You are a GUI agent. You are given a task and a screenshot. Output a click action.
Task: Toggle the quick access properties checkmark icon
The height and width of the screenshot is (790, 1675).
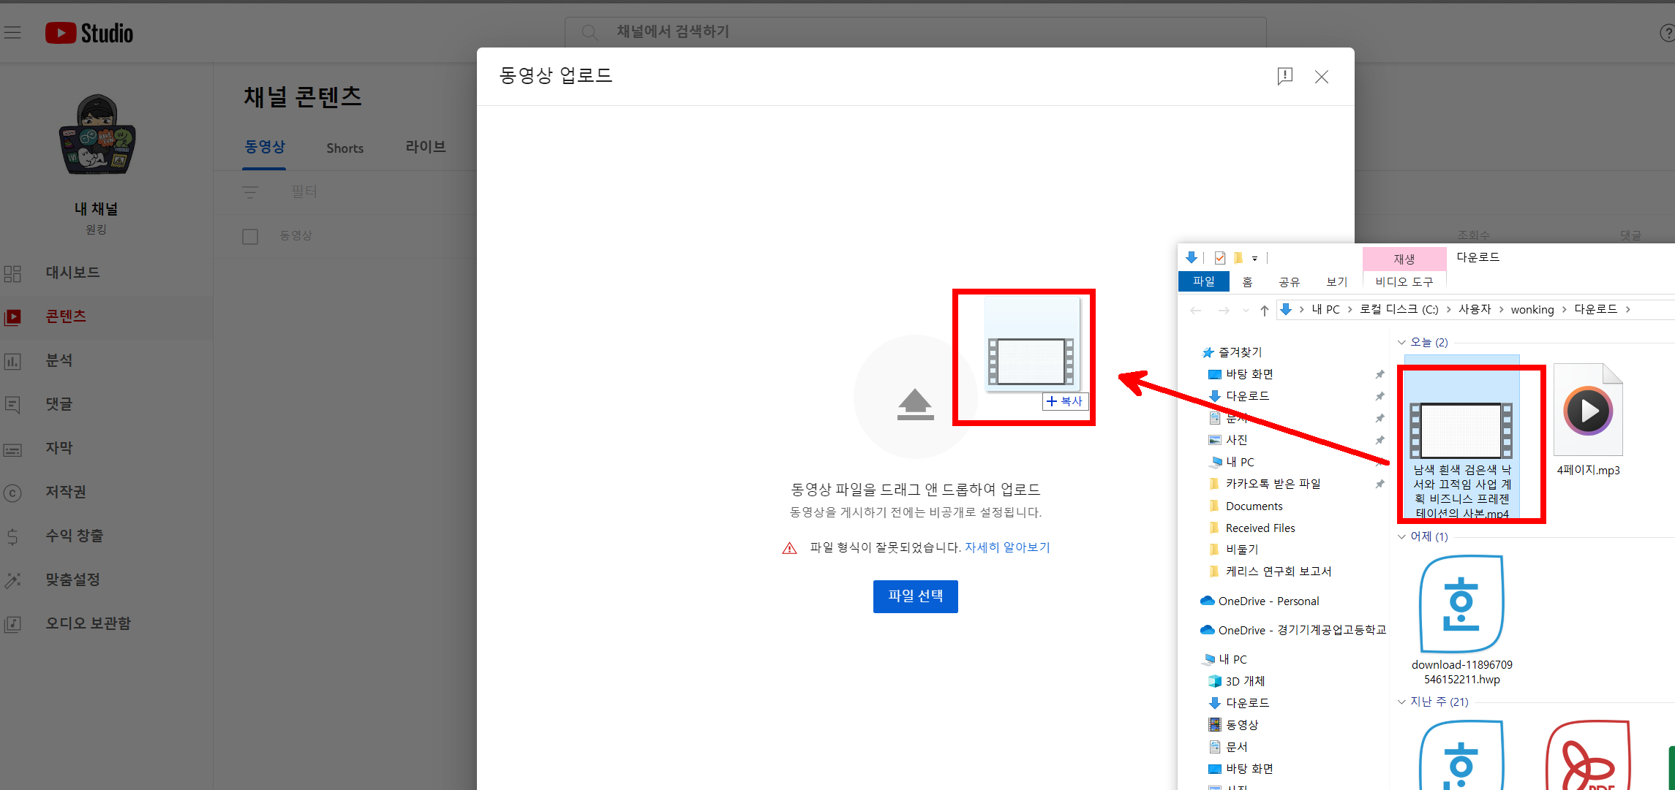coord(1219,258)
